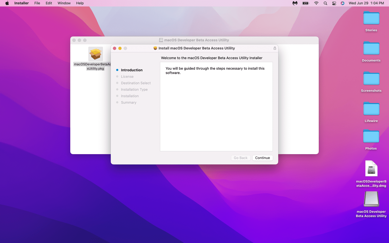Image resolution: width=389 pixels, height=243 pixels.
Task: Click the welcome heading text
Action: (x=212, y=58)
